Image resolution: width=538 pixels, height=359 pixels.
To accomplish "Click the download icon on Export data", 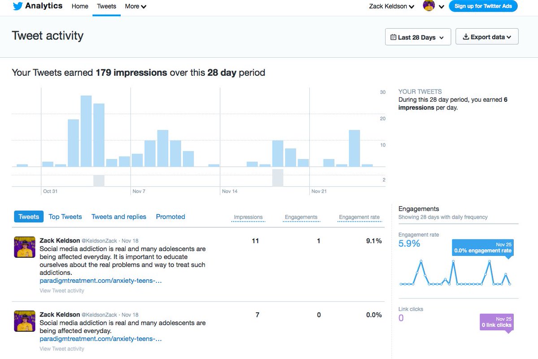I will pos(466,37).
